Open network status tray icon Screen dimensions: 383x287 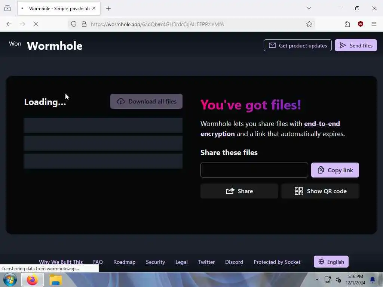327,280
